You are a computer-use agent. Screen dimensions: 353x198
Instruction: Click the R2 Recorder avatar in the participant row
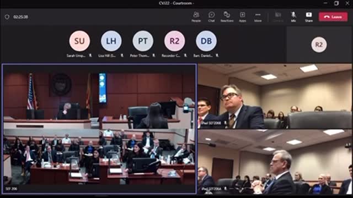(174, 41)
